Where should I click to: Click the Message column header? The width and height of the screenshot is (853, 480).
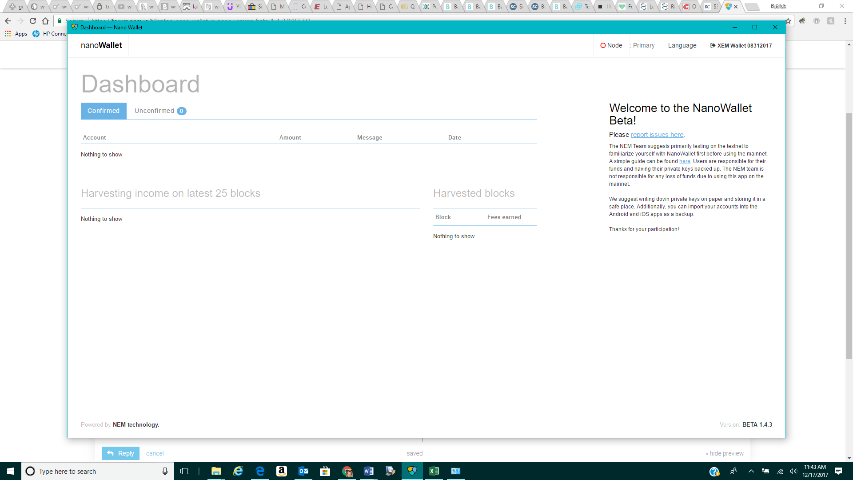click(370, 137)
